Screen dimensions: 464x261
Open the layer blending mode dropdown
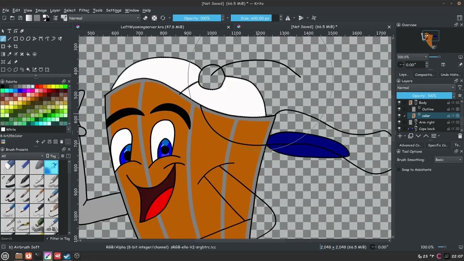tap(426, 88)
